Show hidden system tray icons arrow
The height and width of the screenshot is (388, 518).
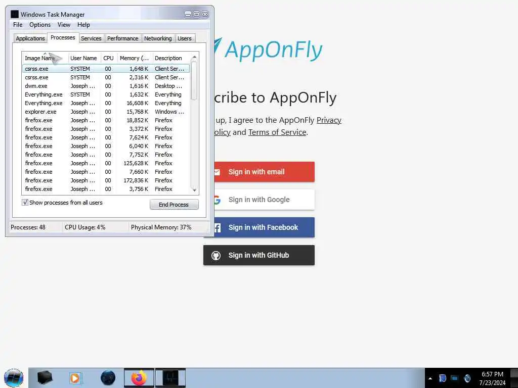coord(430,378)
